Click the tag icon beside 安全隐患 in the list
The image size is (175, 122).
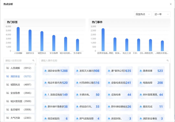(8, 93)
